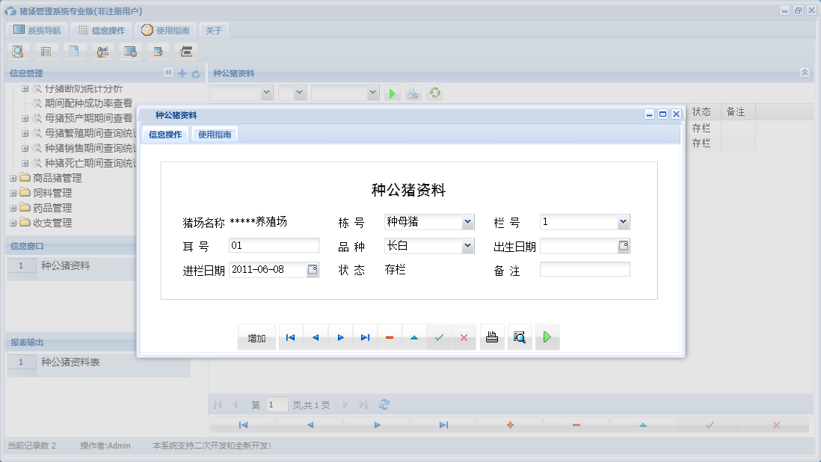Click the 增加 button to add a record

tap(256, 337)
